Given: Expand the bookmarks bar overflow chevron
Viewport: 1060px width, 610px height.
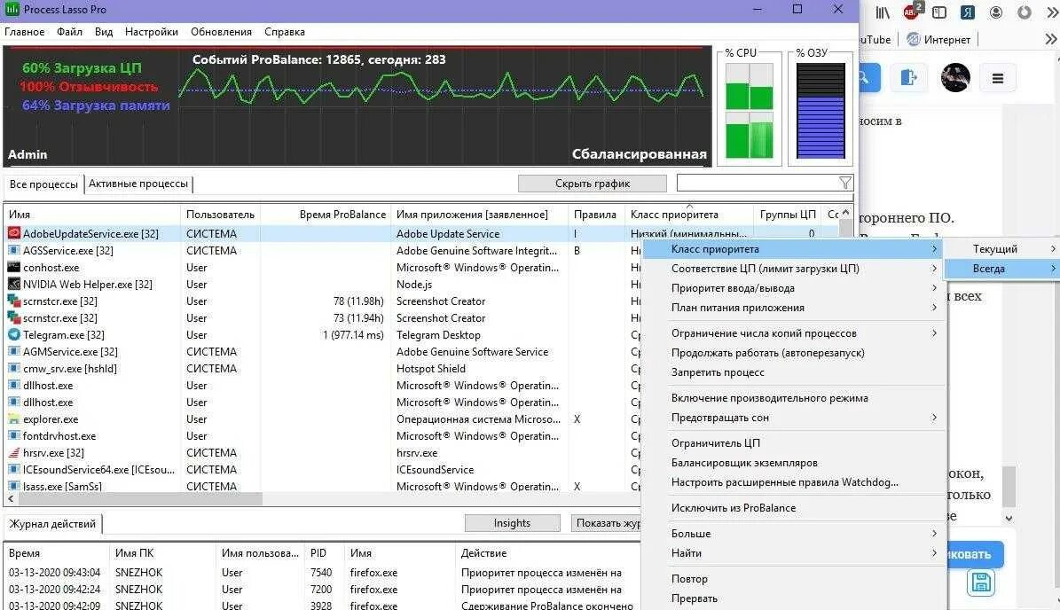Looking at the screenshot, I should coord(1051,39).
